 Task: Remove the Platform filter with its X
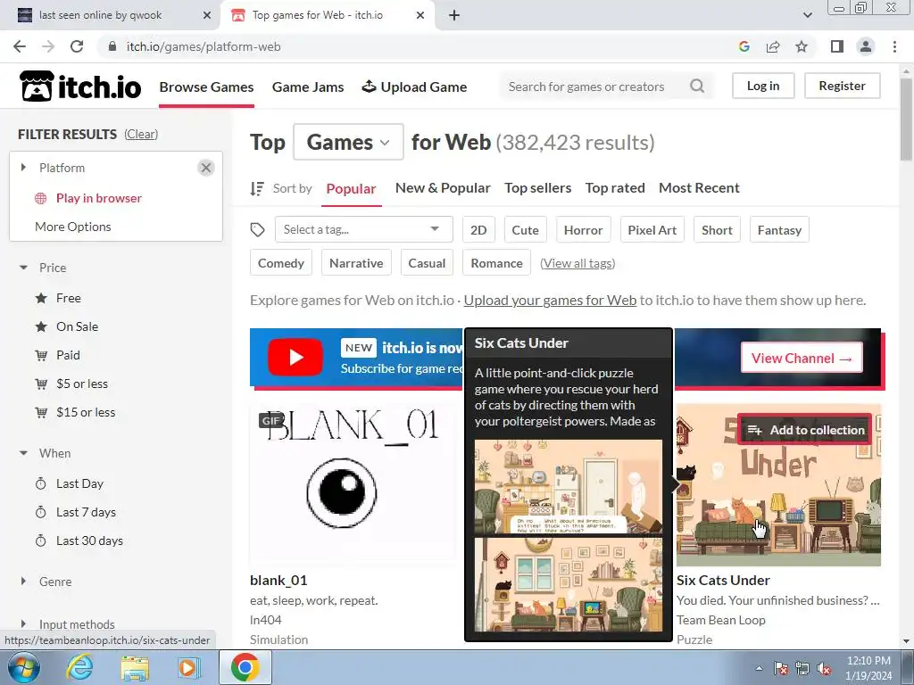206,168
